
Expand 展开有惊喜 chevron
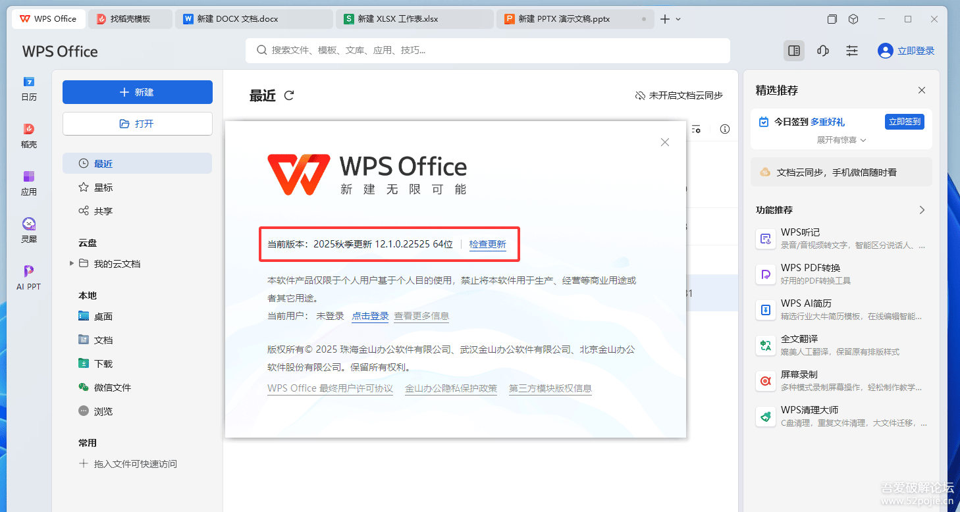863,140
